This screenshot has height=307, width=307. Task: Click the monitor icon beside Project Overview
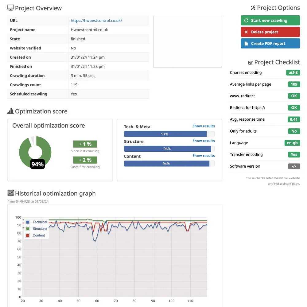tap(10, 8)
